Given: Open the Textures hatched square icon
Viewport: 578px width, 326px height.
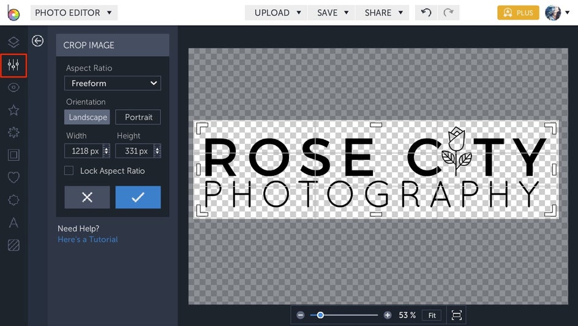Looking at the screenshot, I should tap(13, 245).
